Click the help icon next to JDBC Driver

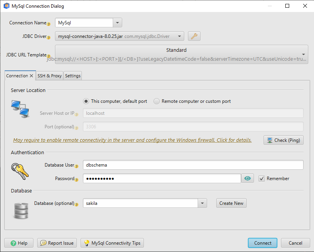pyautogui.click(x=48, y=37)
